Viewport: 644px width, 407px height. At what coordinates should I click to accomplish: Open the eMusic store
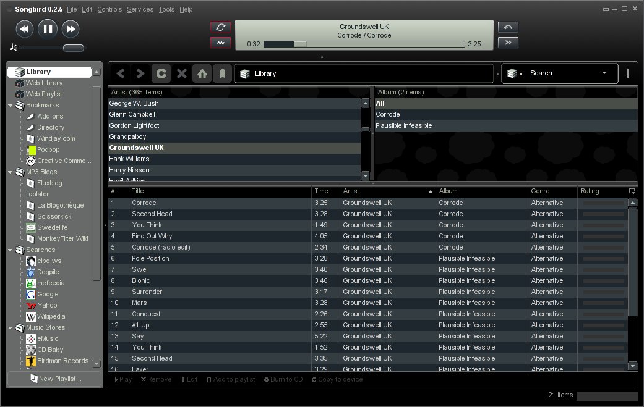pos(48,338)
